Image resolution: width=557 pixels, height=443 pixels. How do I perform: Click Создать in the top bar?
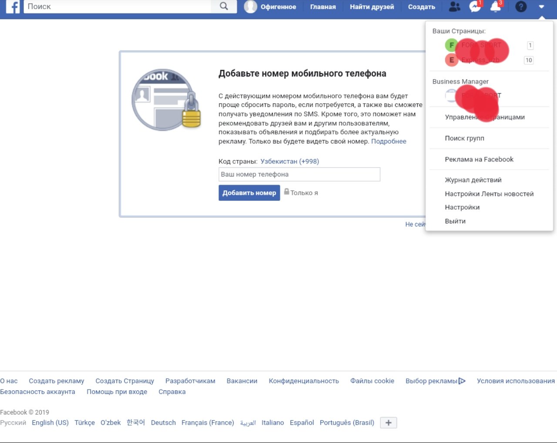[421, 7]
